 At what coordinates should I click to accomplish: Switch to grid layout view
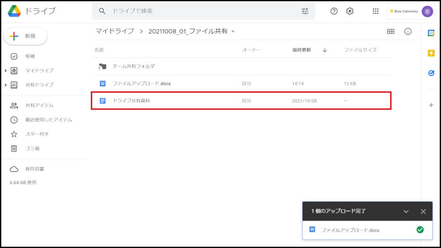point(391,31)
